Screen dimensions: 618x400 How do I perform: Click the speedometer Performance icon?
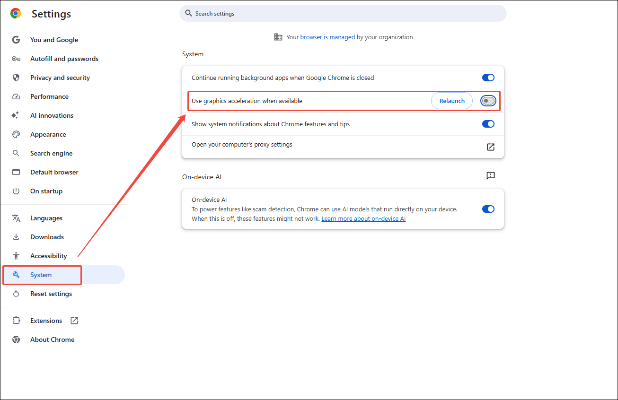click(16, 96)
